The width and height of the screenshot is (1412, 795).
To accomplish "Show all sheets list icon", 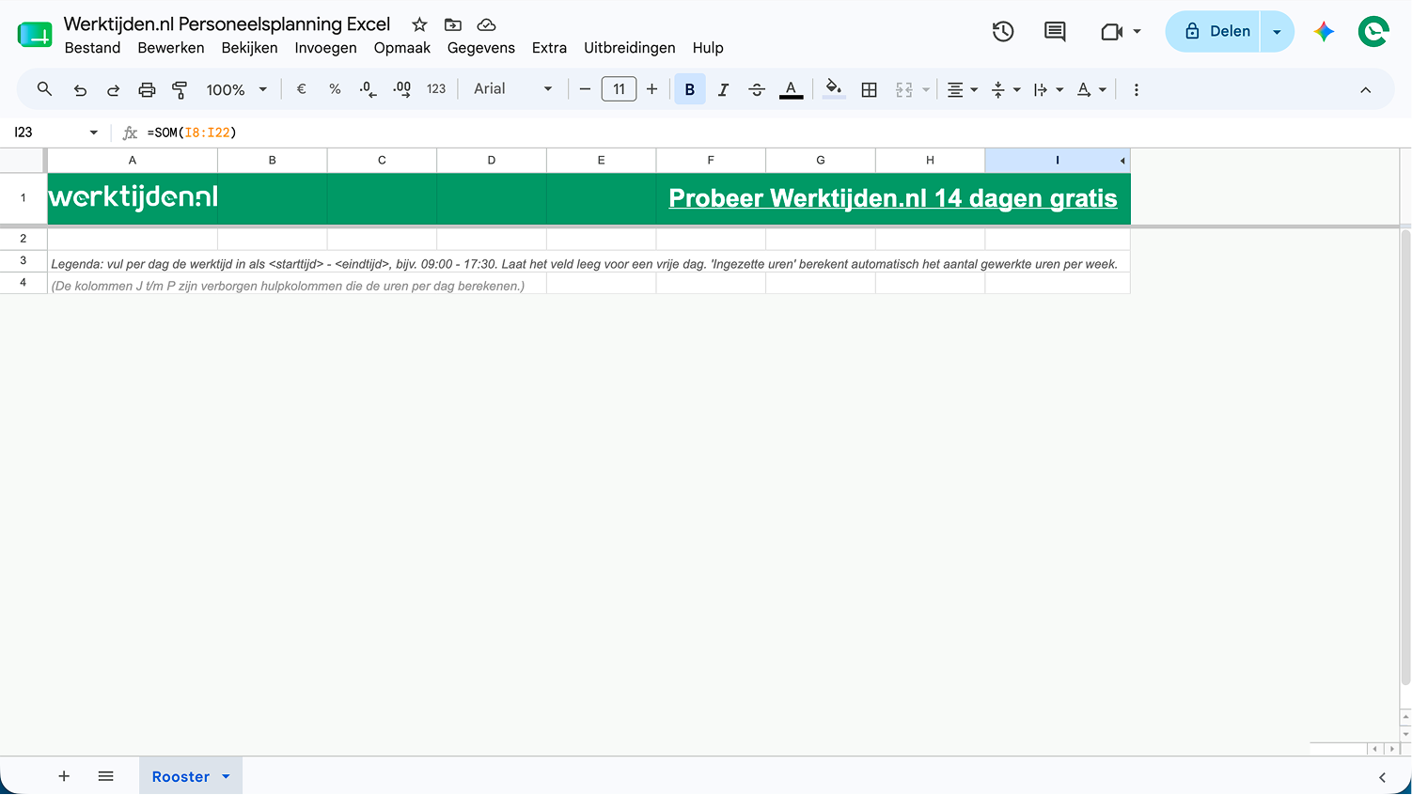I will click(x=105, y=776).
